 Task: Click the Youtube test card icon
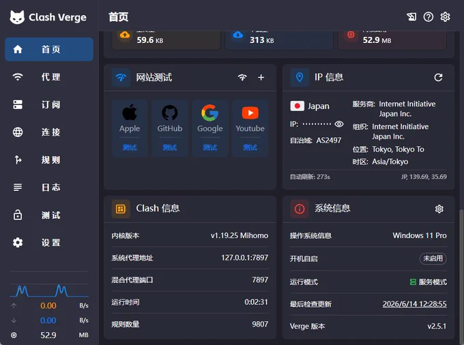250,113
